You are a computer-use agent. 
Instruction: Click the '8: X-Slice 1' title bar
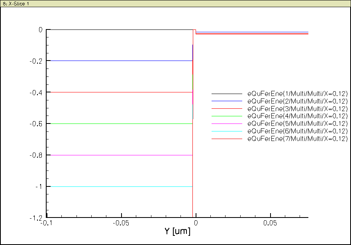(175, 4)
